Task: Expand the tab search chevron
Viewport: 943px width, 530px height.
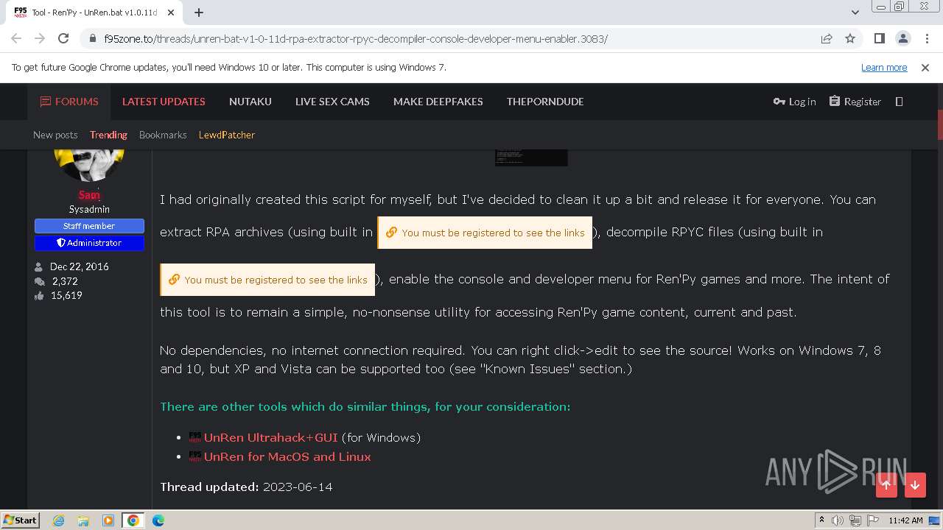Action: [855, 13]
